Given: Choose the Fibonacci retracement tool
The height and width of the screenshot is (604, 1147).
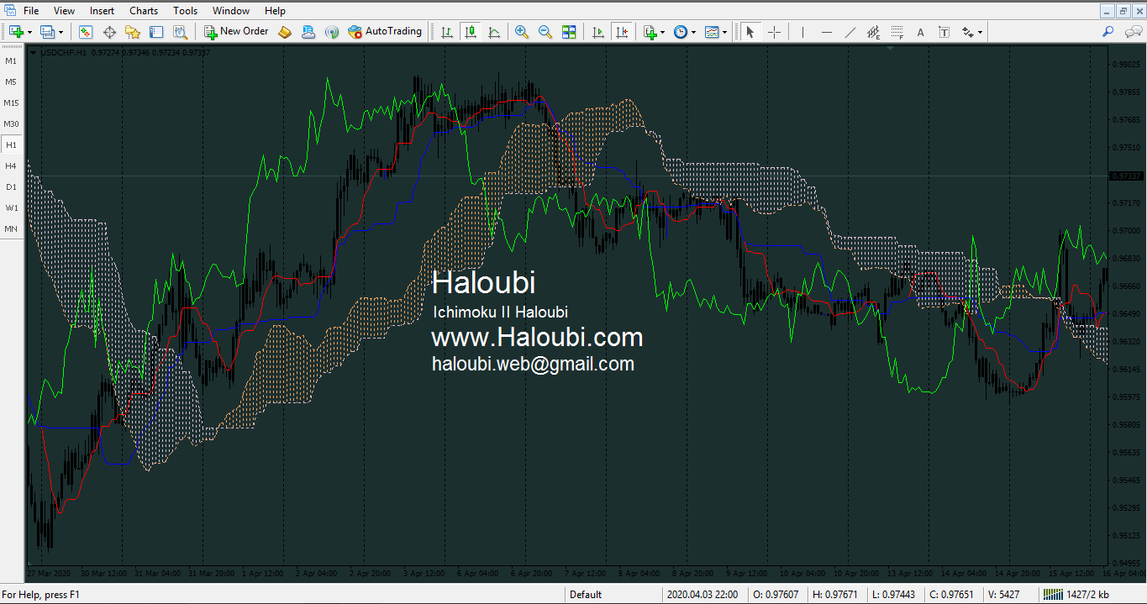Looking at the screenshot, I should click(x=897, y=32).
